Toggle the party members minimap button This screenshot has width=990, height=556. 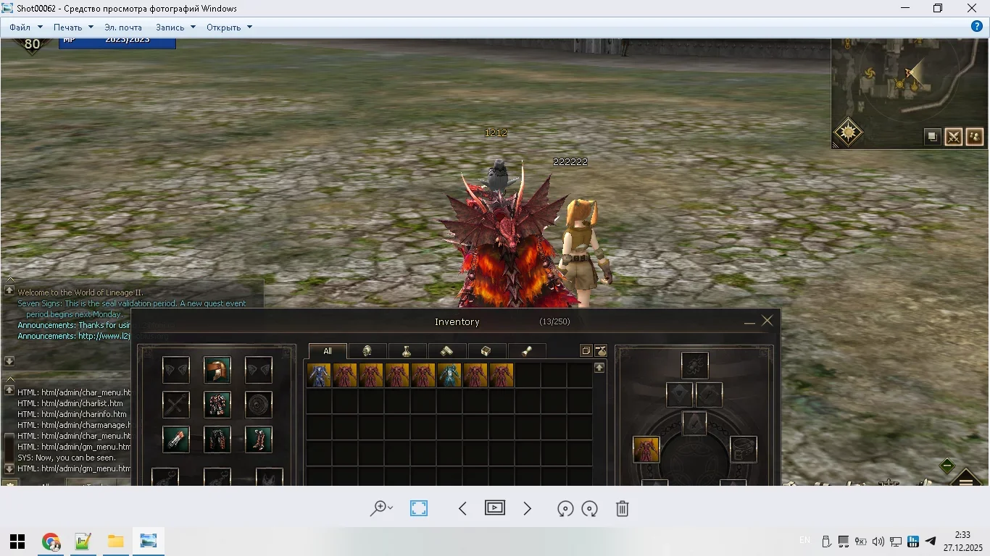[974, 136]
